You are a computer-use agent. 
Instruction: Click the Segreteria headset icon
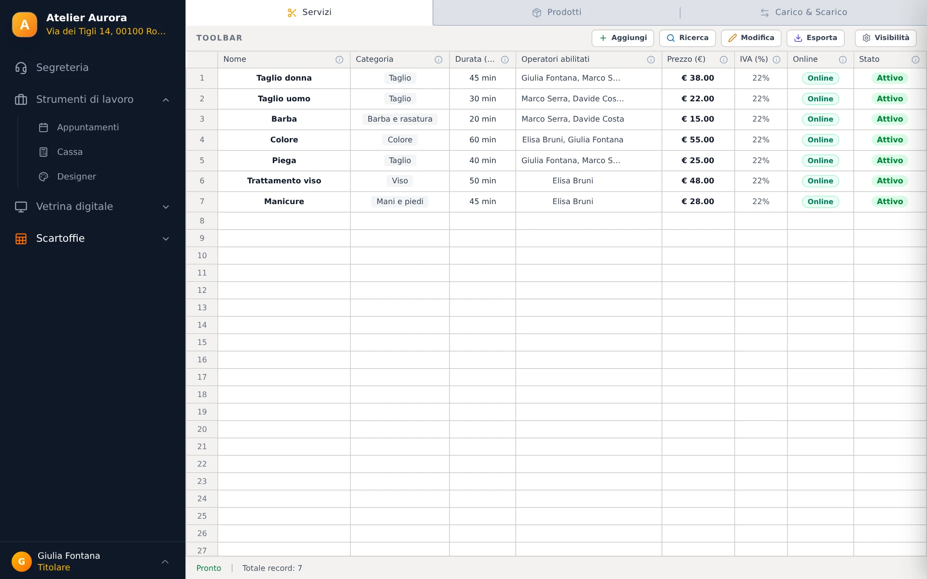(21, 68)
